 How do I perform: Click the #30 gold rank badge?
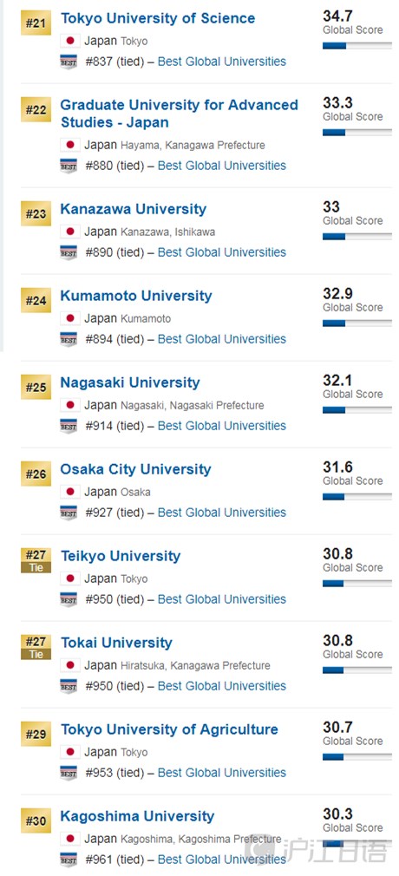tap(36, 821)
